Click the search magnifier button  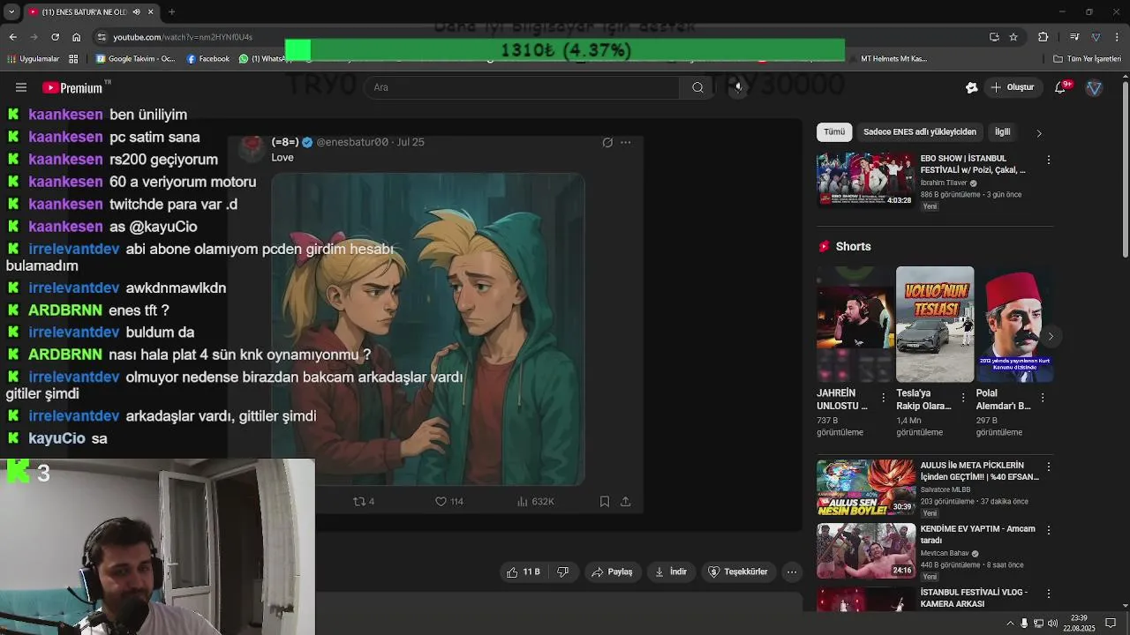pos(697,87)
